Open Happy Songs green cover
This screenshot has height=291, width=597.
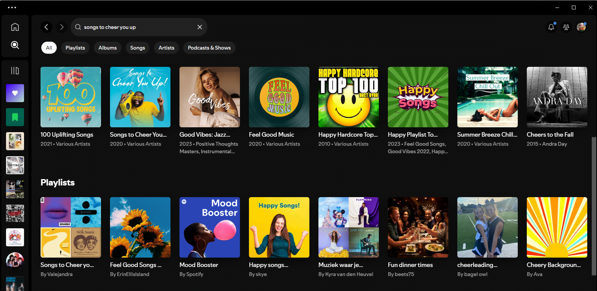pos(418,97)
